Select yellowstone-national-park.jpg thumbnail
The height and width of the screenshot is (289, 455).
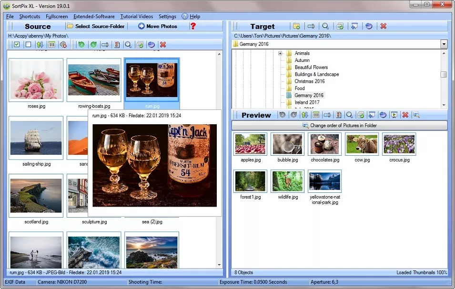click(325, 181)
